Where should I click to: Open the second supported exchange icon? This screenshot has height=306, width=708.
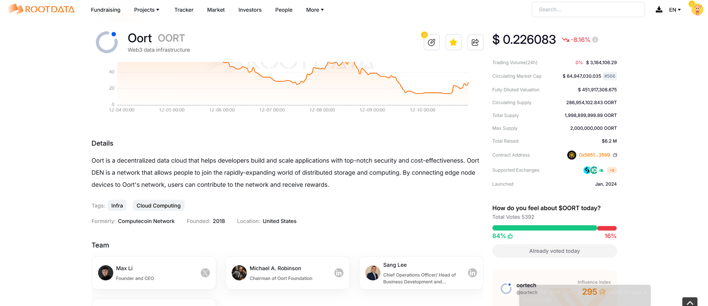(594, 170)
